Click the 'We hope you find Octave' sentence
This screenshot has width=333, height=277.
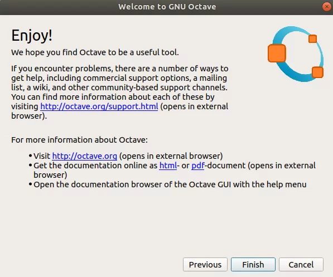click(95, 52)
